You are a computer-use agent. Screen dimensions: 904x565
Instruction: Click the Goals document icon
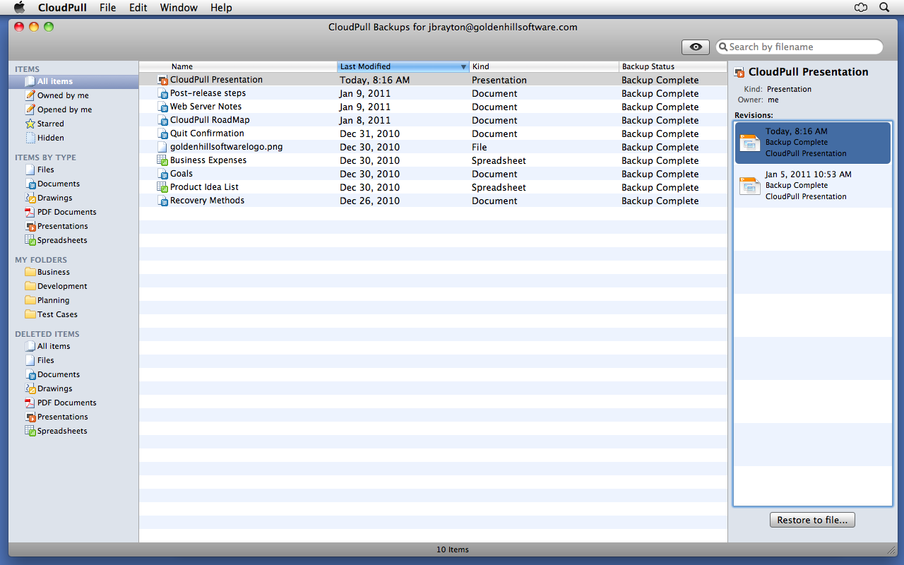(163, 174)
